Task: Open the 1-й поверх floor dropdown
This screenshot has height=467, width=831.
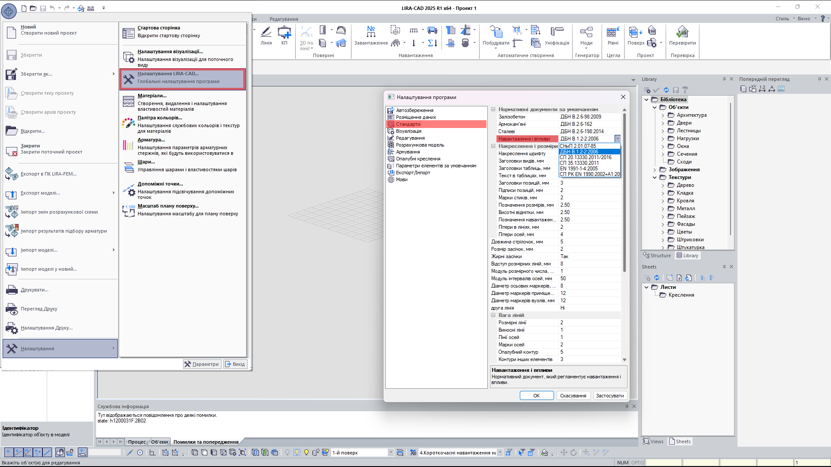Action: click(391, 453)
